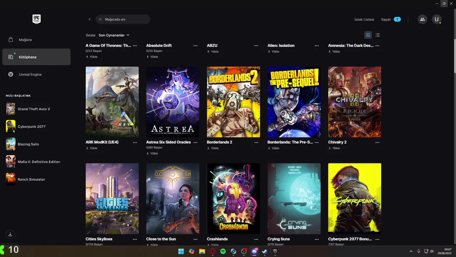456x257 pixels.
Task: Open options menu for Borderlands: The Pre-Sequel
Action: click(x=317, y=142)
